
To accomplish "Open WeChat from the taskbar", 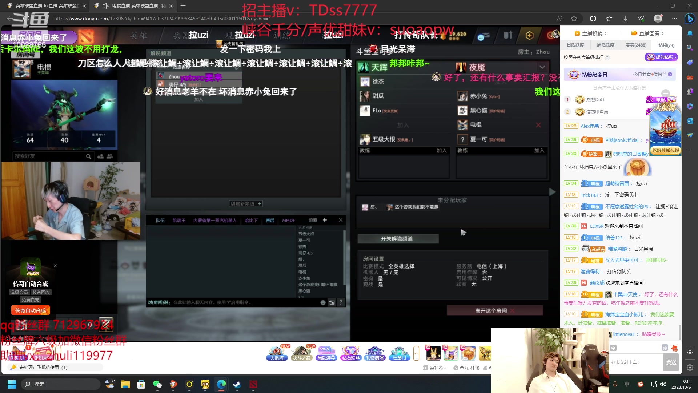I will pyautogui.click(x=157, y=384).
